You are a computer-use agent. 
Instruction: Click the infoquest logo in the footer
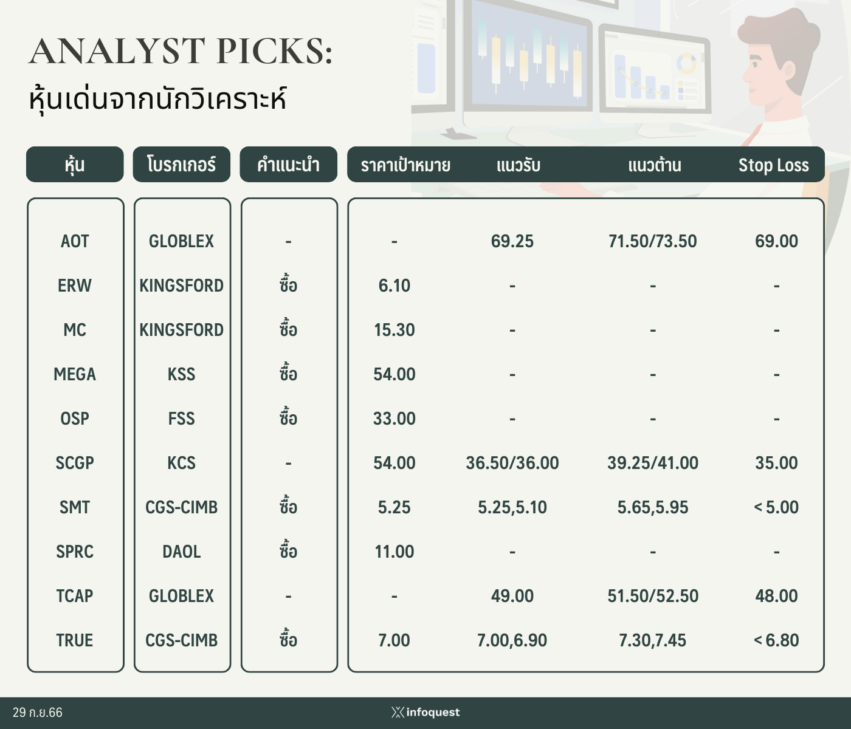click(425, 712)
